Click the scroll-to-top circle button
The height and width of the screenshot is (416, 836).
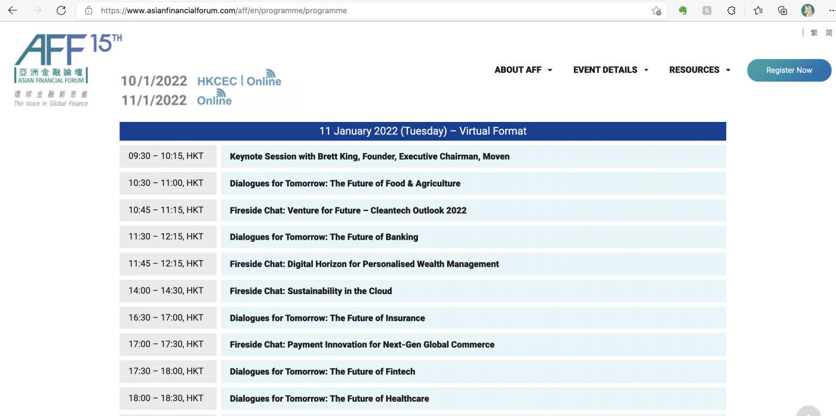(809, 411)
